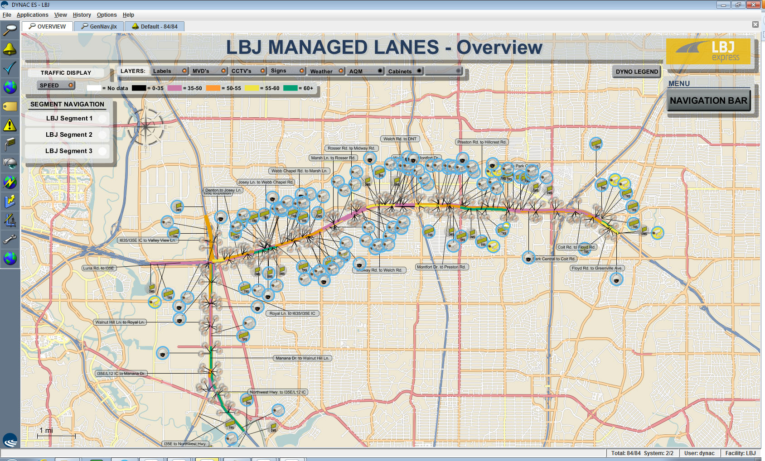
Task: Click the TRAFFIC DISPLAY button
Action: click(66, 72)
